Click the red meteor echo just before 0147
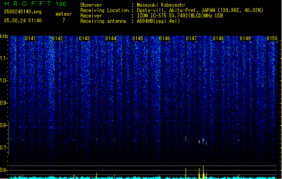 coord(186,139)
